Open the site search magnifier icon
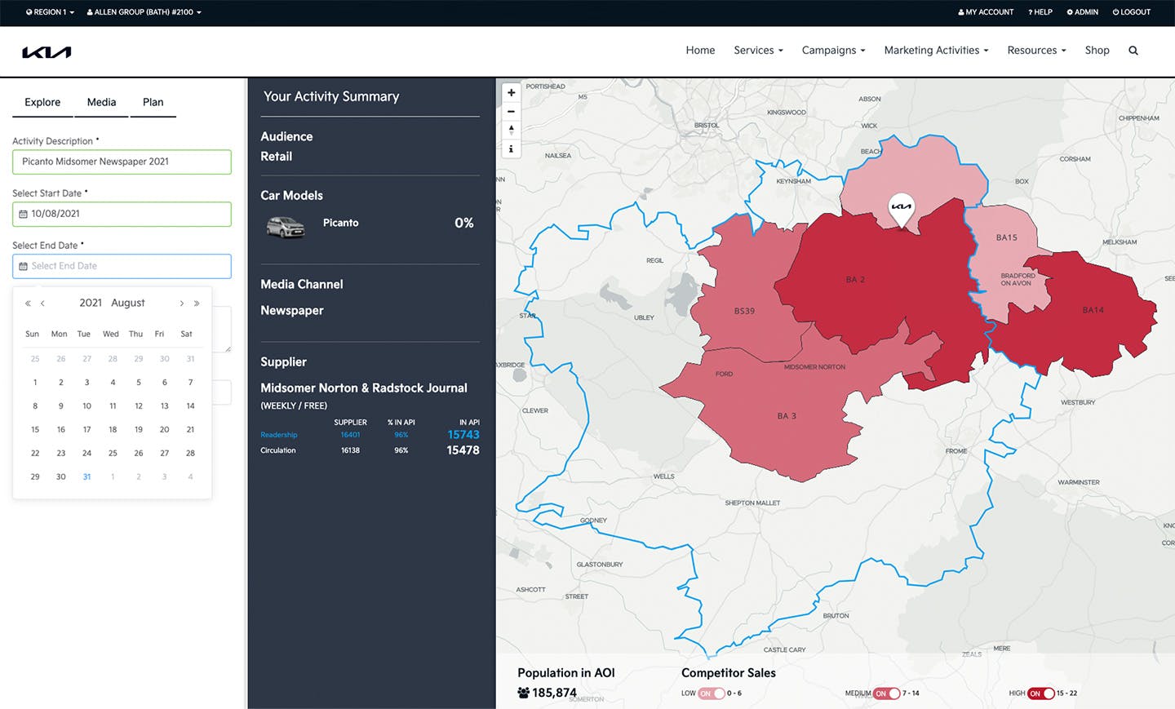The image size is (1175, 709). [1133, 51]
